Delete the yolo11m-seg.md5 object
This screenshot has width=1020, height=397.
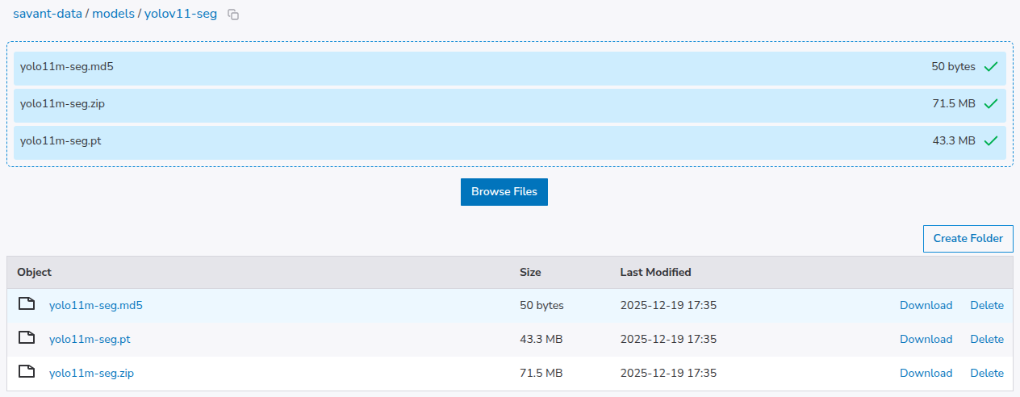pyautogui.click(x=986, y=306)
